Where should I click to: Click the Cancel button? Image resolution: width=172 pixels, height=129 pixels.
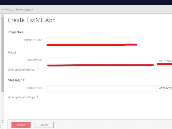point(44,125)
